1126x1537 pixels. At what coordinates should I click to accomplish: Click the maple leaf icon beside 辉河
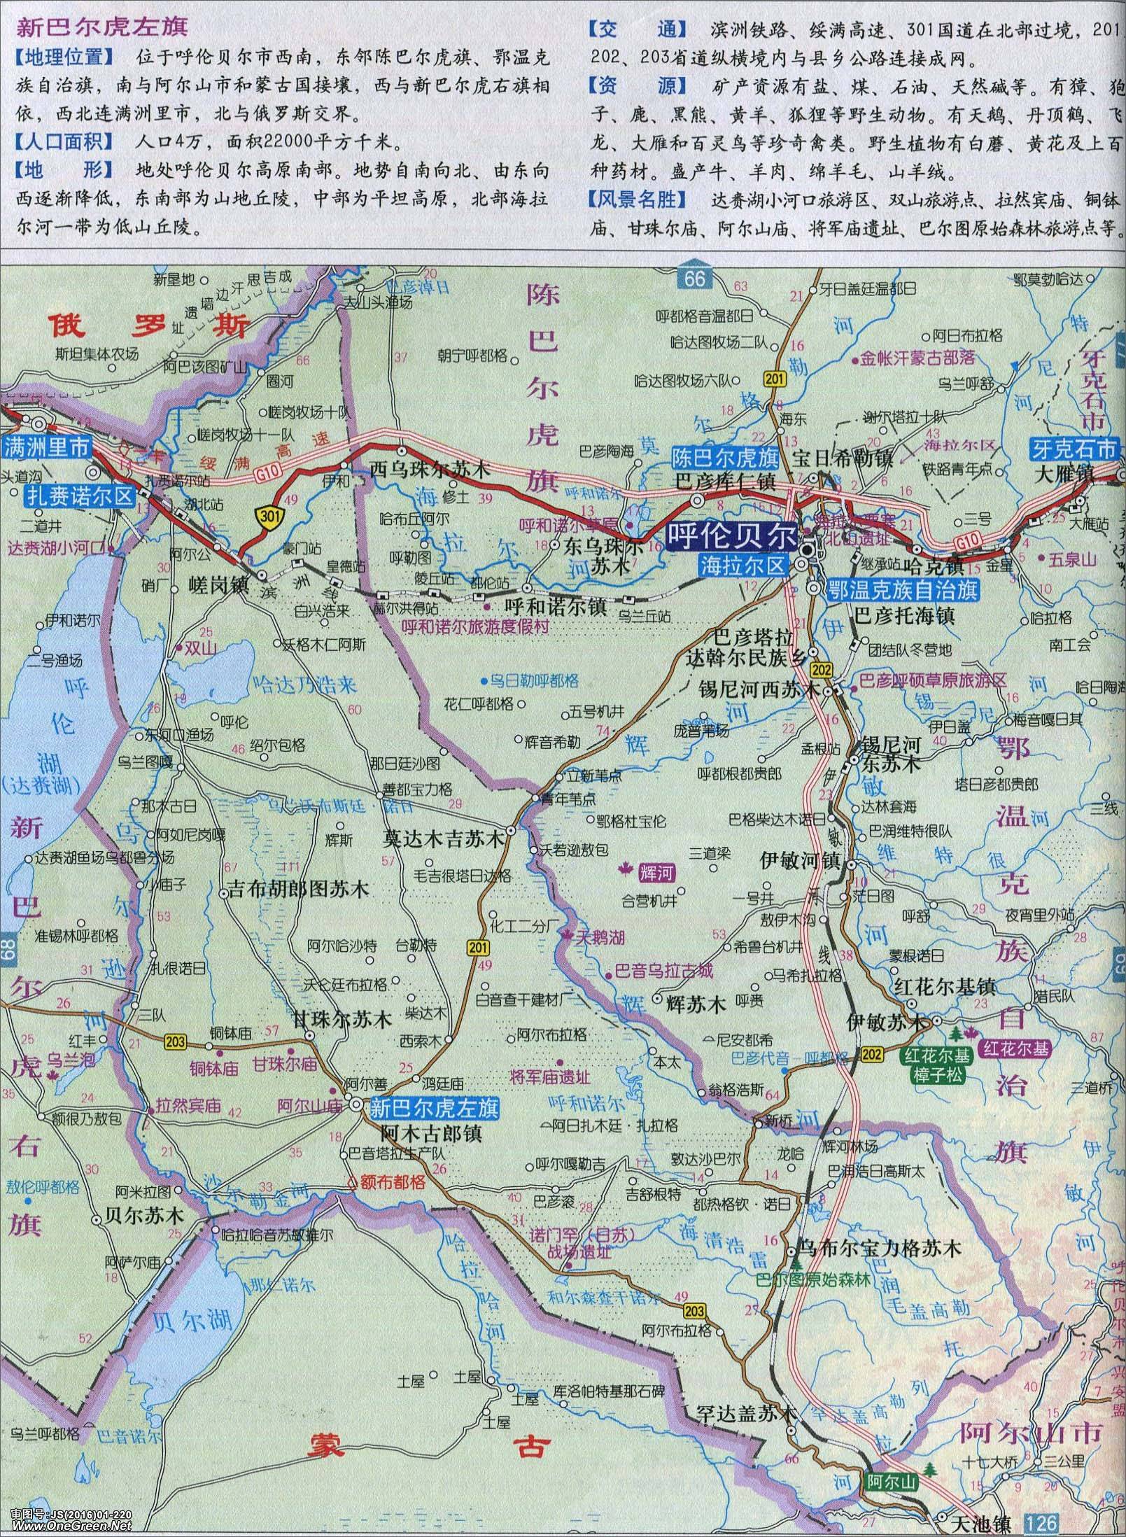point(622,869)
